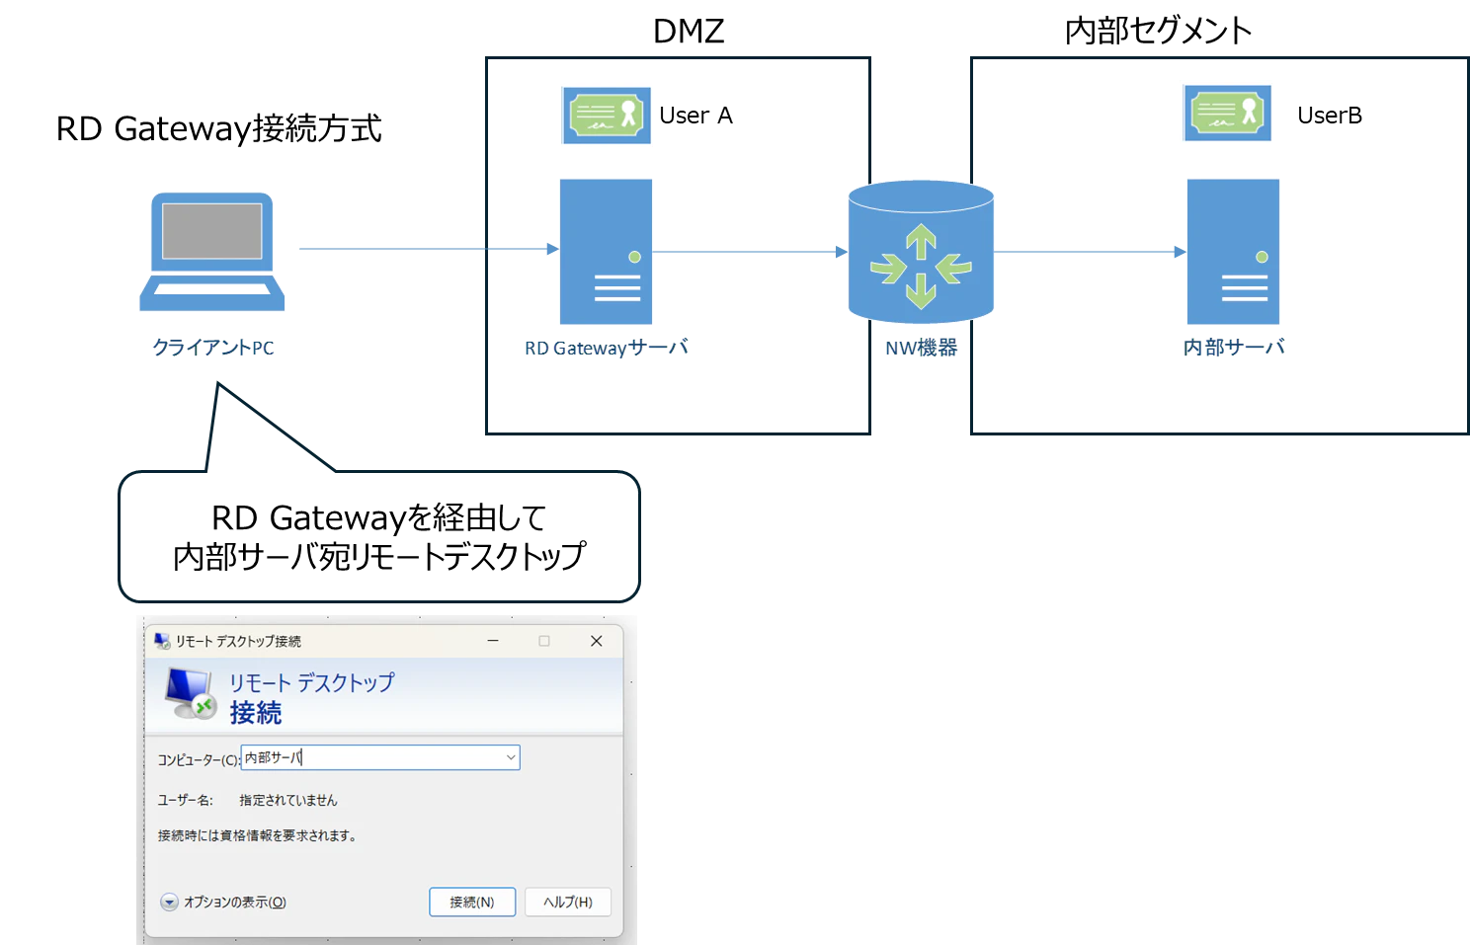Click the UserB certificate icon

click(1227, 114)
